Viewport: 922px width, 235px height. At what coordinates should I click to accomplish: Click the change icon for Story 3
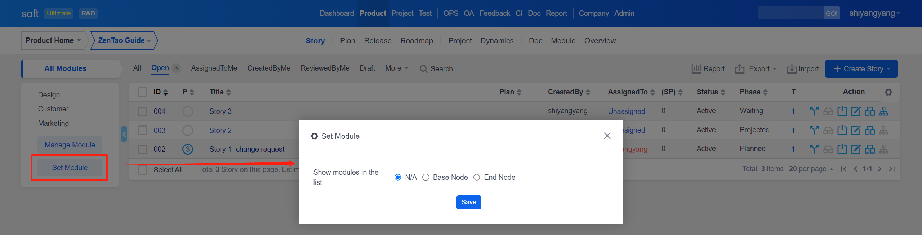coord(814,111)
